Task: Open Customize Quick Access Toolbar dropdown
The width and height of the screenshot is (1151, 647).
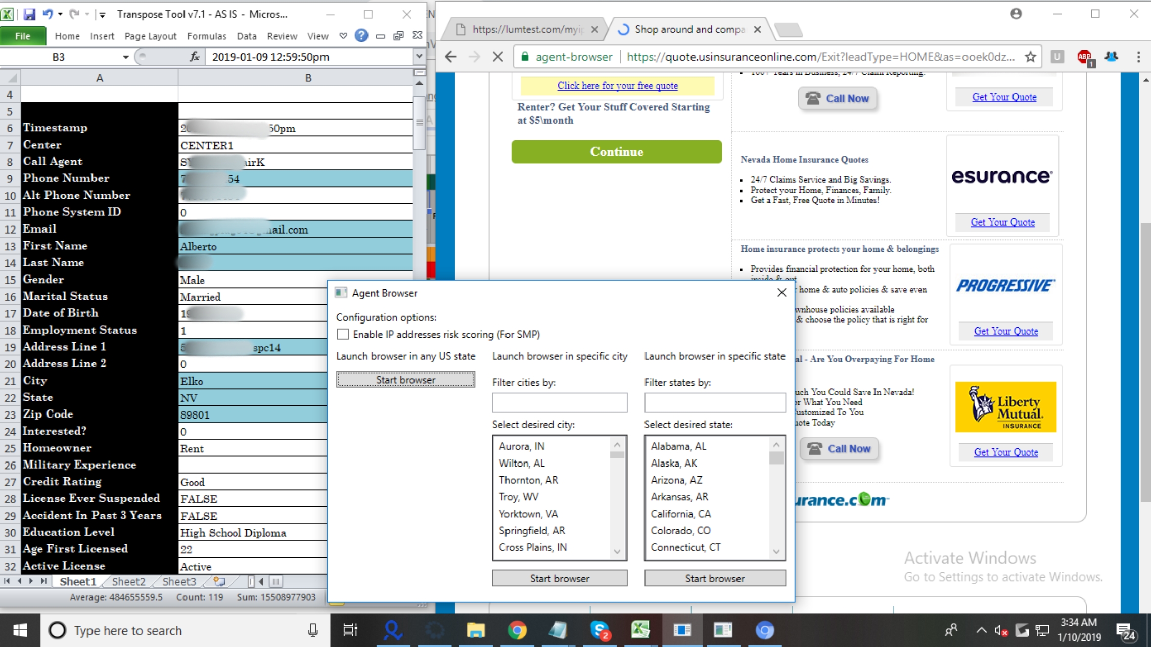Action: coord(102,15)
